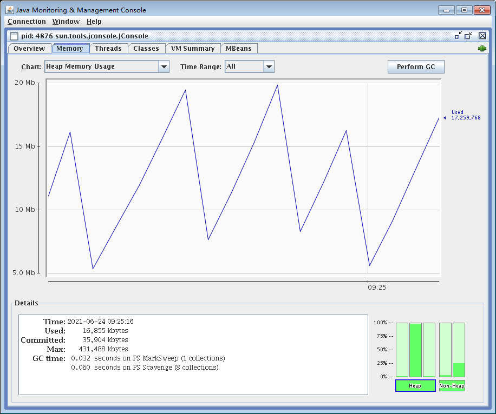Click the non-heap pool bar about 25% full
496x414 pixels.
(x=459, y=350)
